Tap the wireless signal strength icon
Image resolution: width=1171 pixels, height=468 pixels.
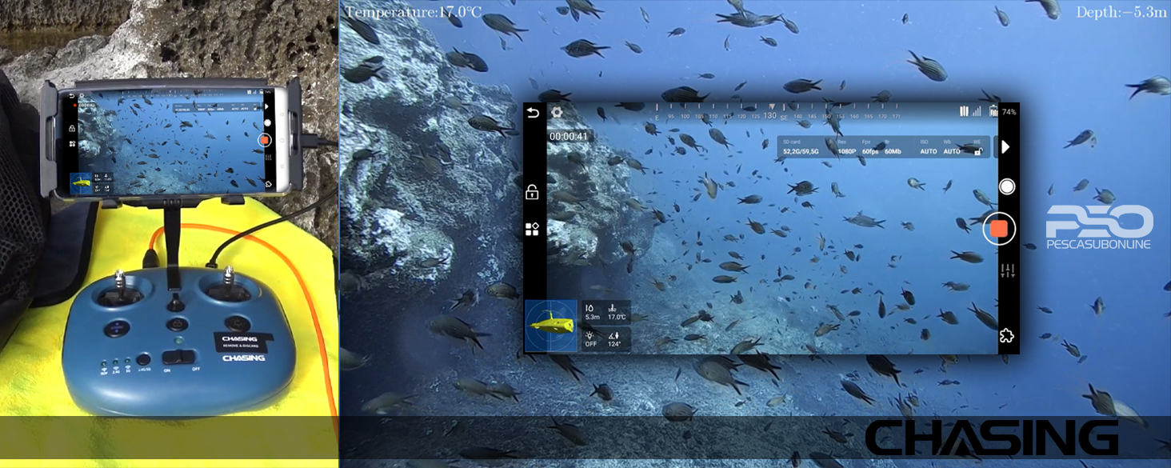point(976,112)
